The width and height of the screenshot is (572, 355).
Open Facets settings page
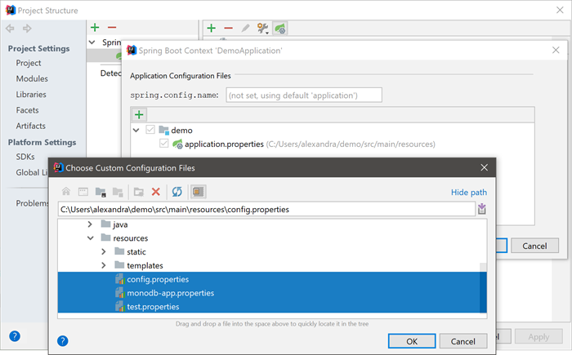pos(27,110)
